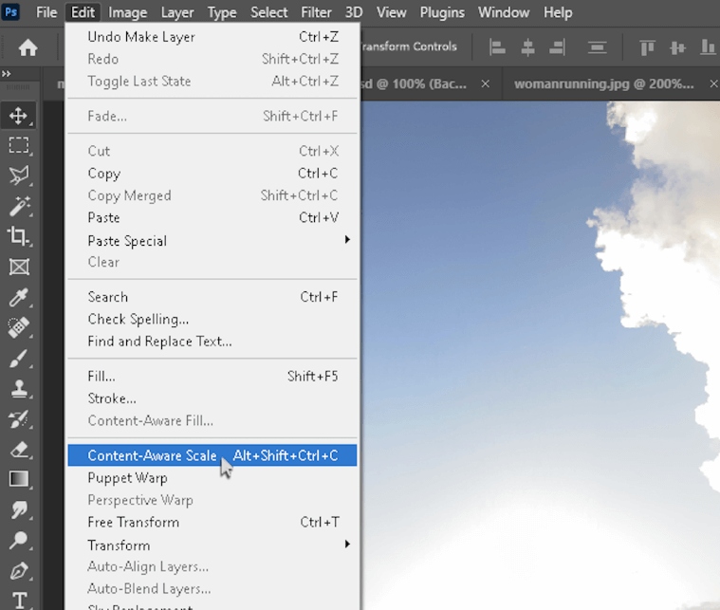The image size is (720, 610).
Task: Select the Pen tool
Action: (x=18, y=570)
